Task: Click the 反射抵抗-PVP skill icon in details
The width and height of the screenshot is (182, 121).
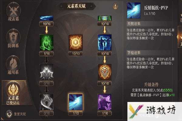Action: coord(134,10)
